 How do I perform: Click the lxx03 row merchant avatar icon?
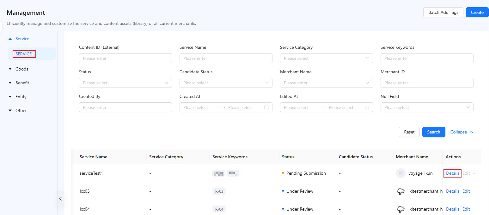401,191
